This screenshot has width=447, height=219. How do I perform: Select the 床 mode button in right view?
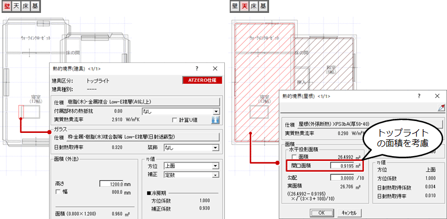tap(254, 6)
